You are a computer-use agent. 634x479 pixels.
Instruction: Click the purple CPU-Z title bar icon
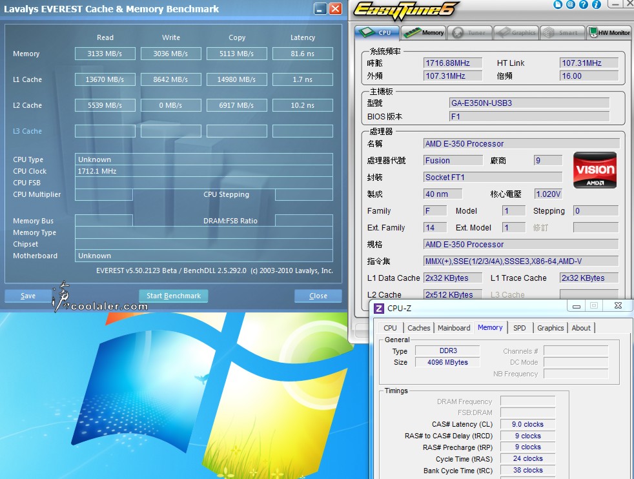pyautogui.click(x=379, y=309)
